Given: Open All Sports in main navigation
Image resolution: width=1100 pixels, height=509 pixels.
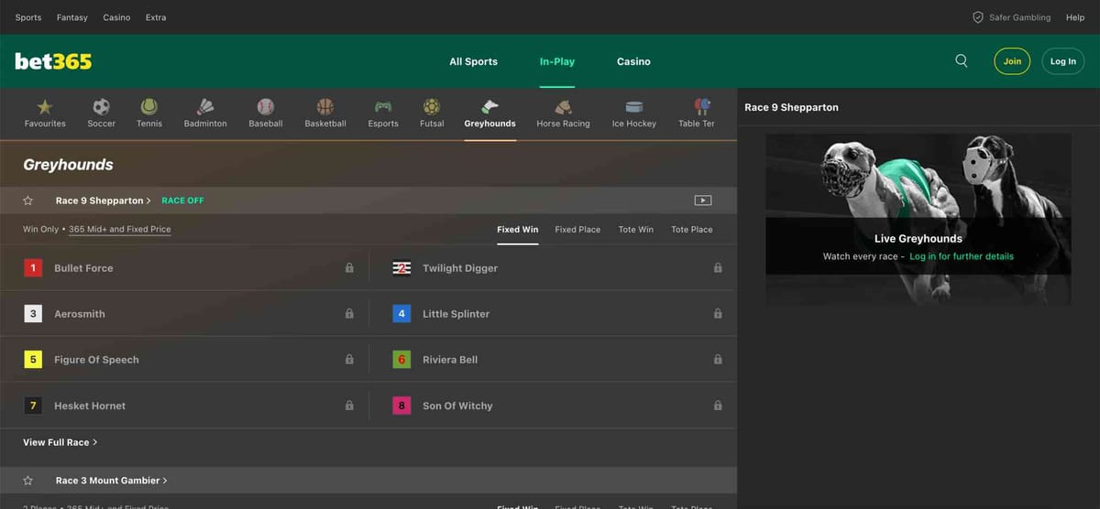Looking at the screenshot, I should pyautogui.click(x=473, y=61).
